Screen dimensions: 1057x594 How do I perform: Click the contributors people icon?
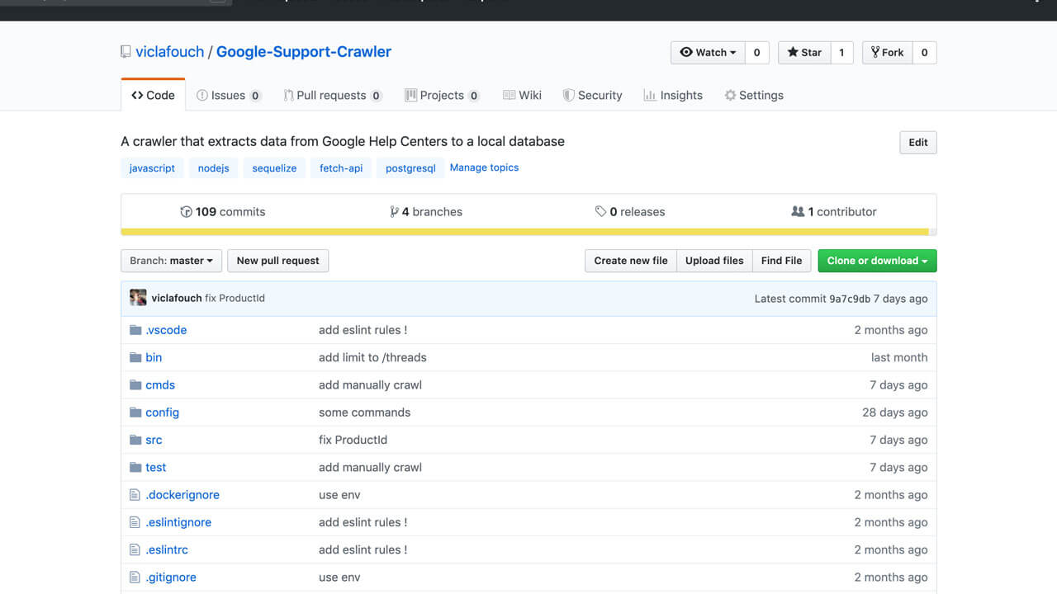pos(798,212)
